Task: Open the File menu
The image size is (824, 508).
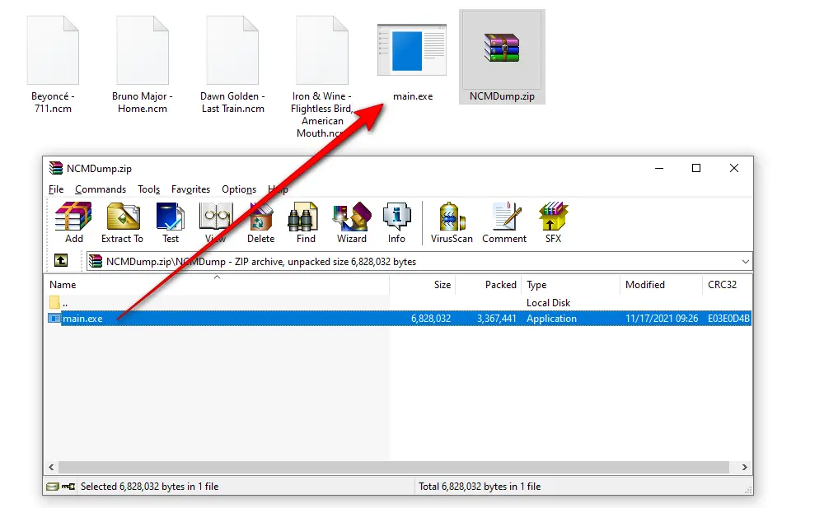Action: tap(56, 189)
